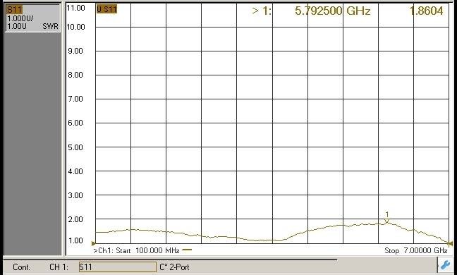Click the S11 field in the status bar
457x275 pixels.
[118, 267]
